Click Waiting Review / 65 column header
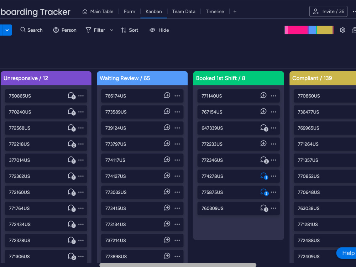The image size is (356, 267). coord(142,78)
